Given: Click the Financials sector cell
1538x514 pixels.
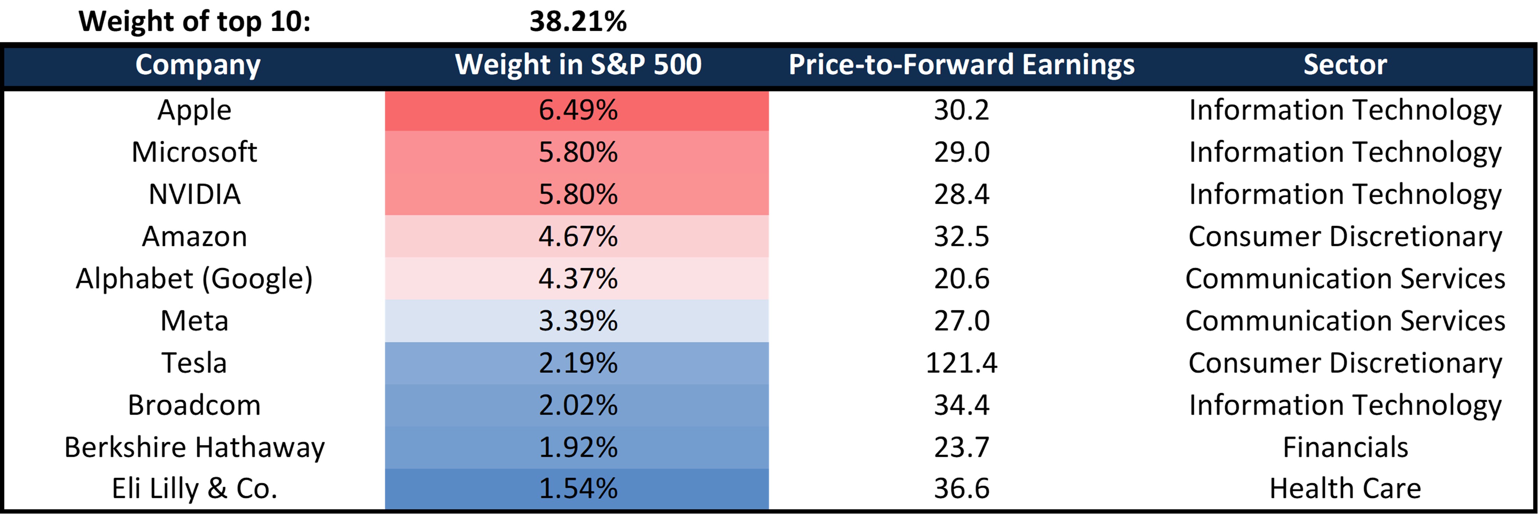Looking at the screenshot, I should pos(1345,447).
